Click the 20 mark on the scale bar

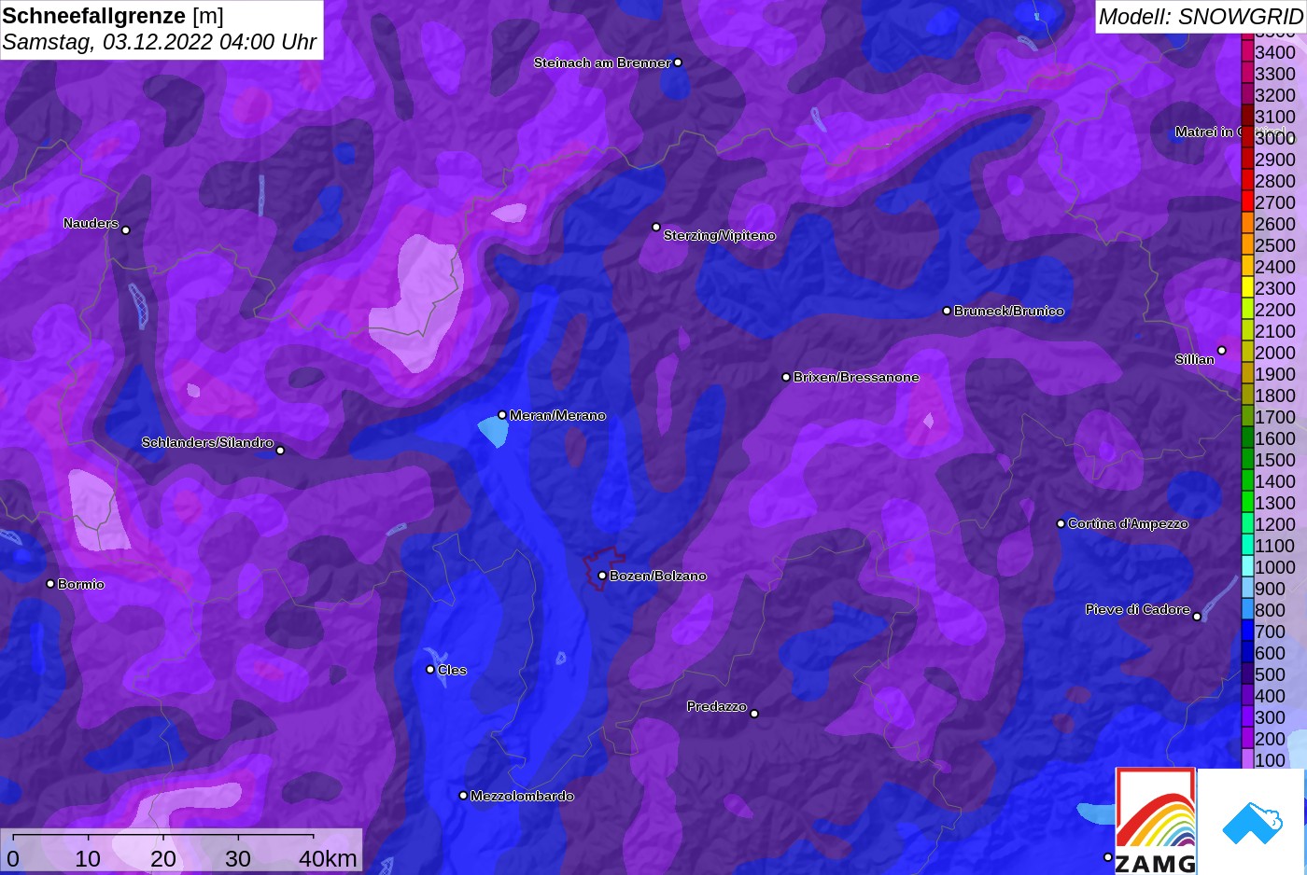click(x=163, y=858)
